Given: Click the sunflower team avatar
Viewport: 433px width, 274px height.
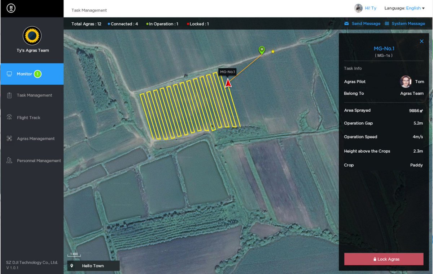Looking at the screenshot, I should point(32,36).
